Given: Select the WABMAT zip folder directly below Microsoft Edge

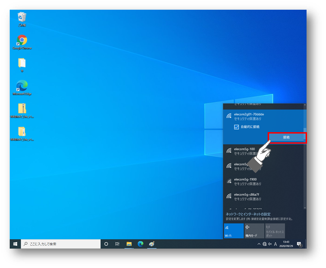Looking at the screenshot, I should [22, 110].
